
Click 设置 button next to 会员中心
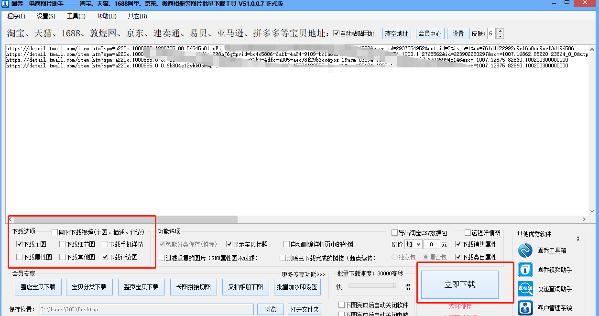coord(458,33)
